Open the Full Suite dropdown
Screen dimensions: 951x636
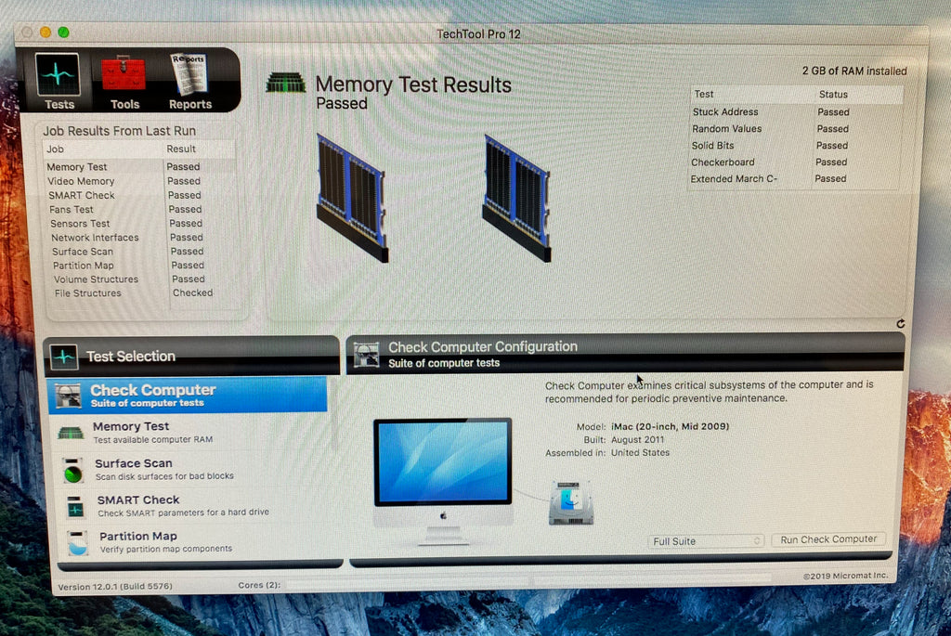tap(708, 541)
